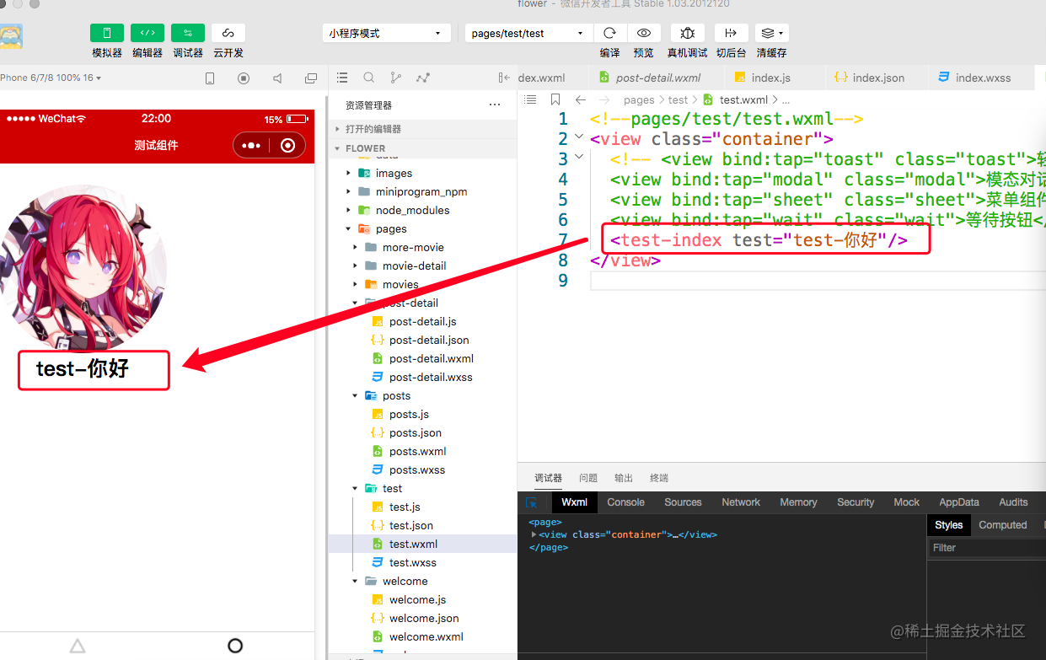Switch to the Console tab in debugger
The image size is (1046, 660).
tap(625, 502)
